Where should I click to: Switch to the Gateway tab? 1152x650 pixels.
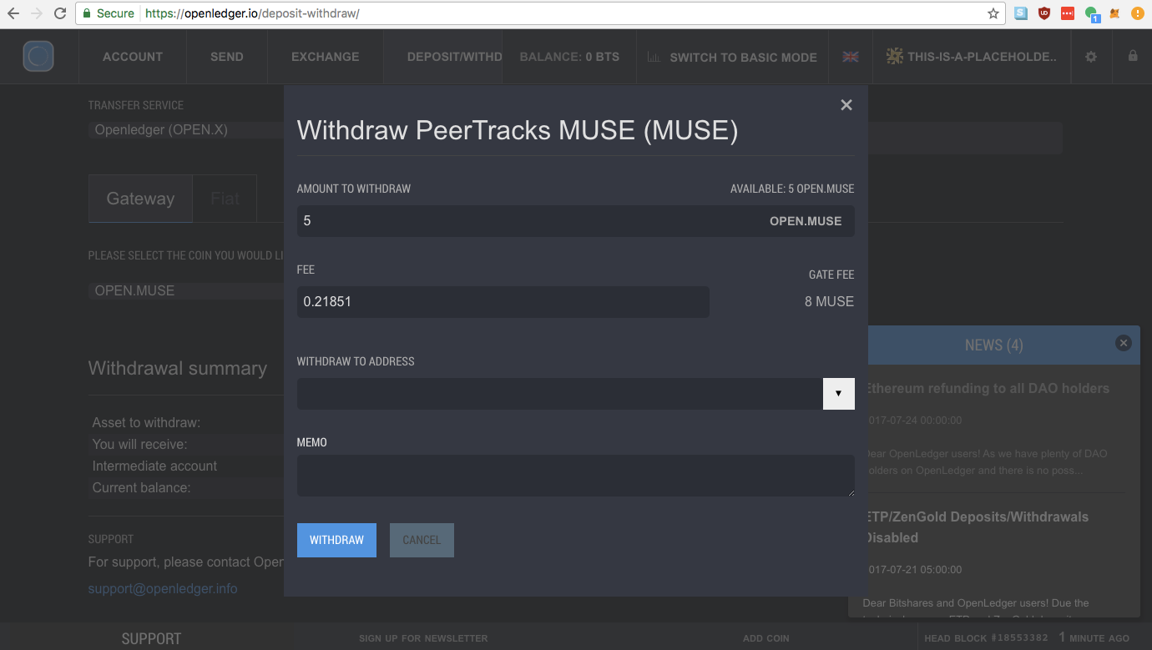pos(140,199)
